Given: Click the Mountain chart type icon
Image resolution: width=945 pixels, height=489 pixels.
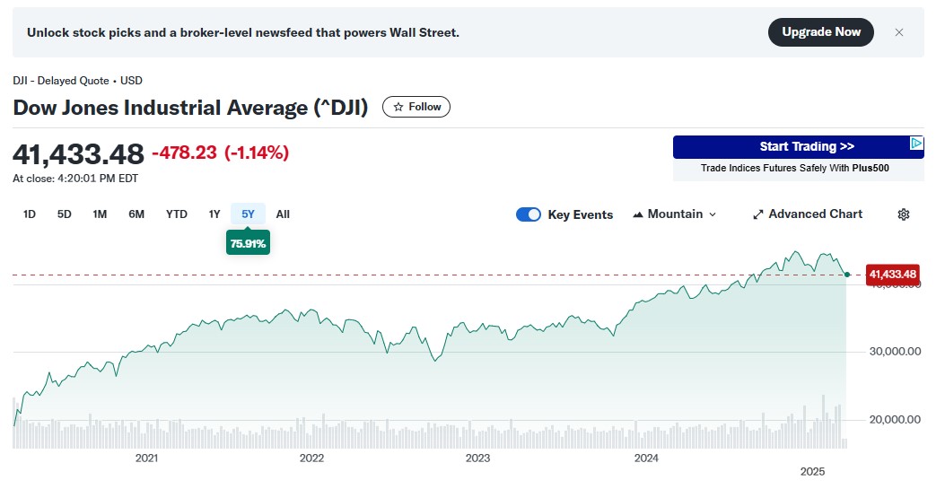Looking at the screenshot, I should click(x=638, y=214).
